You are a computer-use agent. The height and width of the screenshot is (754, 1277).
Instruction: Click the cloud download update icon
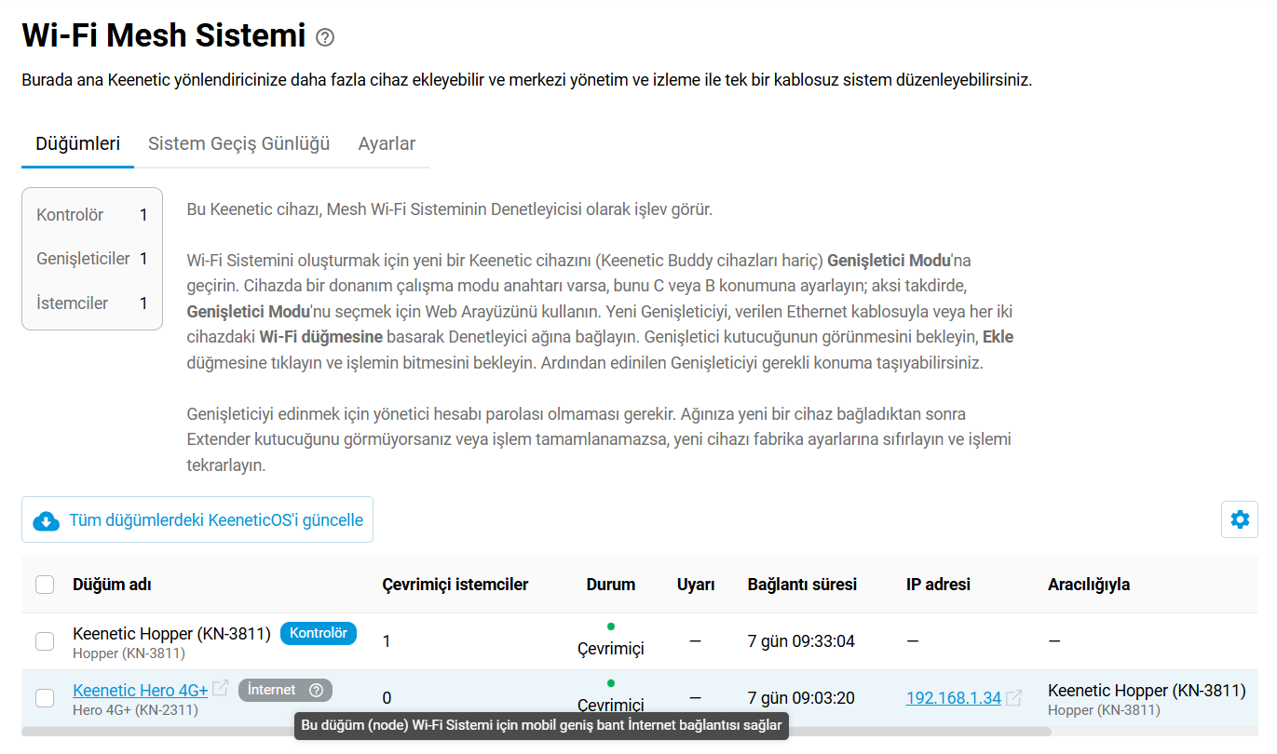(x=46, y=520)
